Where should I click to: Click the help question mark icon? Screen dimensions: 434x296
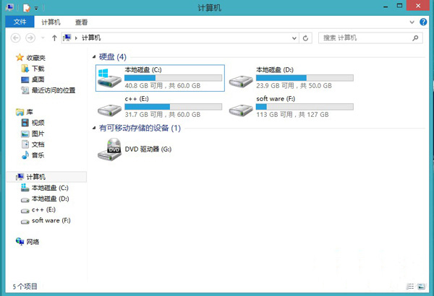(x=422, y=22)
